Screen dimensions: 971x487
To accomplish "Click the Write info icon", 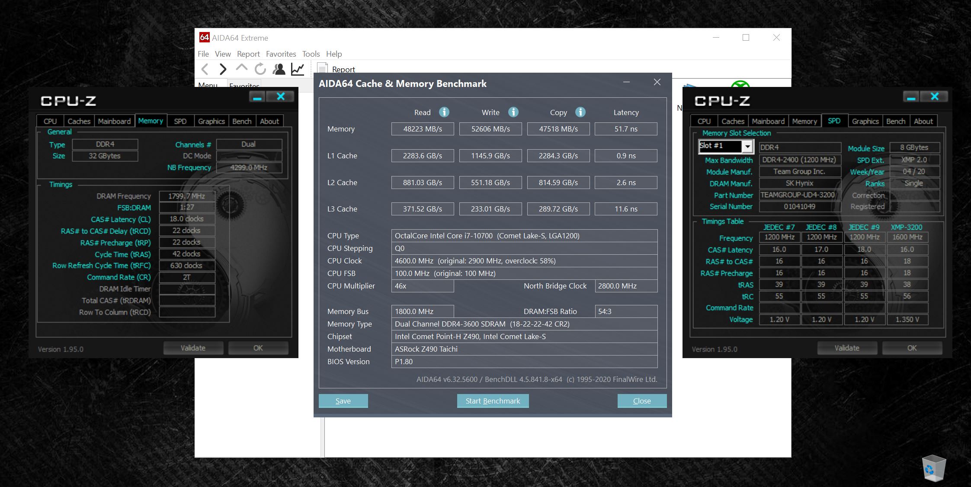I will 513,112.
